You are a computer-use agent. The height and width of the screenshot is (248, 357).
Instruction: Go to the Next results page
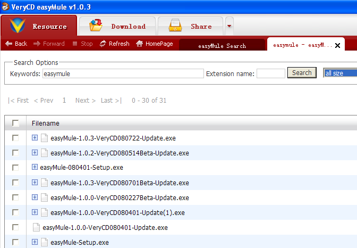pos(85,100)
